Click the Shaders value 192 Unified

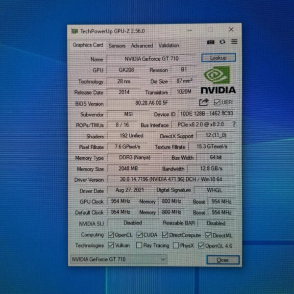coord(131,136)
